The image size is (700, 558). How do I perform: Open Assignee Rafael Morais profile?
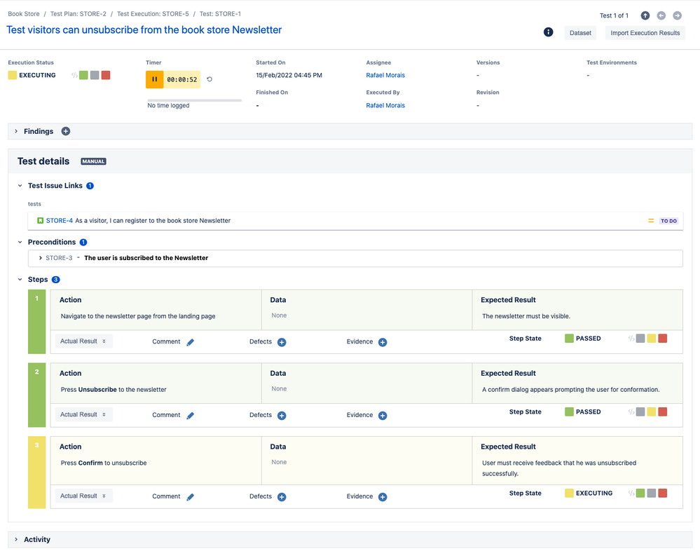(385, 75)
